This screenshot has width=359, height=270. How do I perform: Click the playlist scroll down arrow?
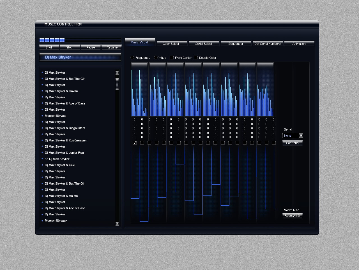117,224
